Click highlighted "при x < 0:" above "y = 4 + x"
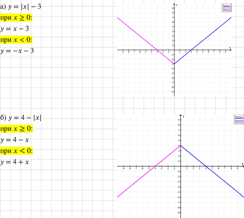The height and width of the screenshot is (218, 244). tap(17, 151)
